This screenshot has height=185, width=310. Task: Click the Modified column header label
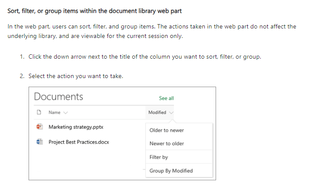[157, 112]
